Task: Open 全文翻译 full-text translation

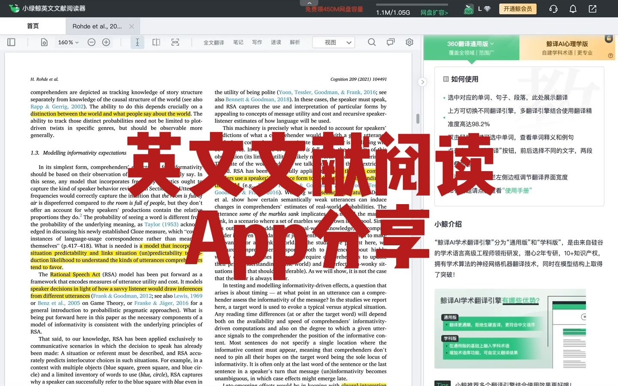Action: coord(214,42)
